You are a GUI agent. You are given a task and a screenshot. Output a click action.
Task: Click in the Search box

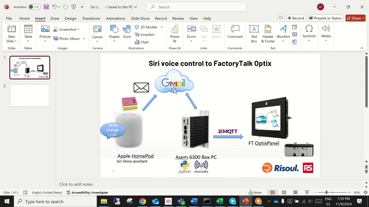pos(196,7)
